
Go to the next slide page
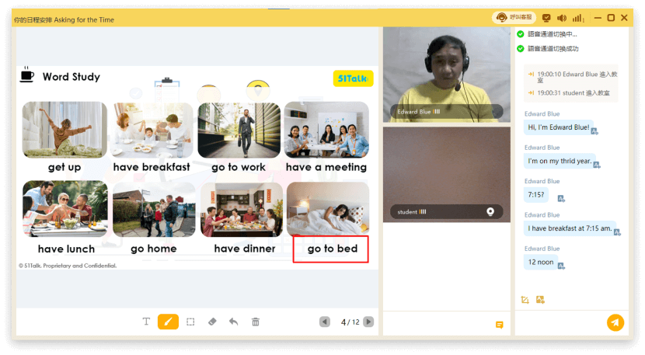368,322
